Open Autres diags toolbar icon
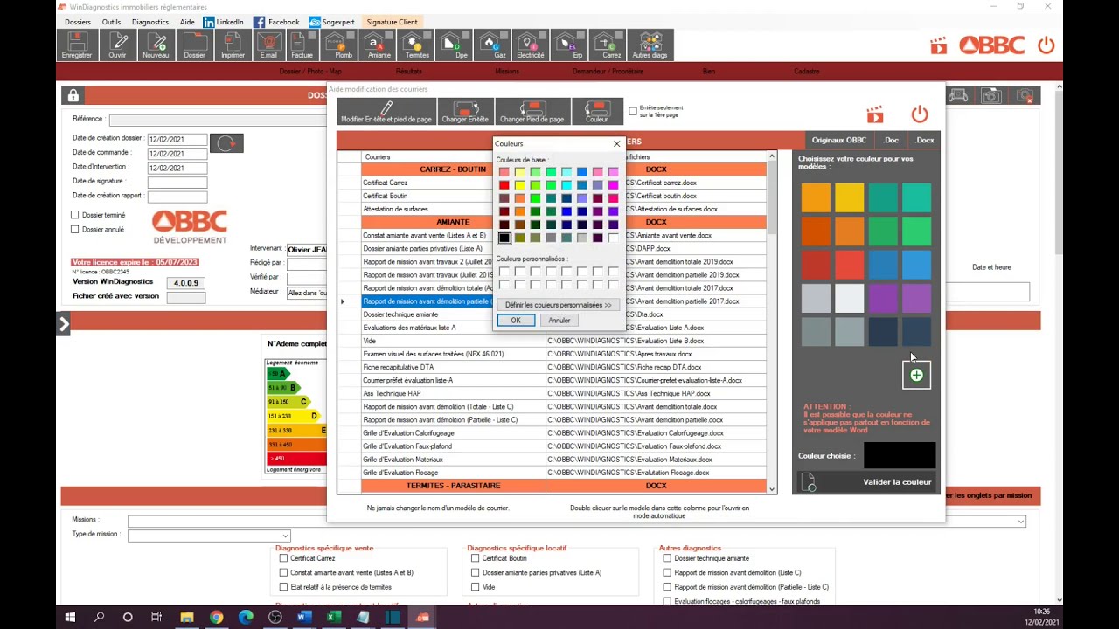The image size is (1119, 629). point(650,45)
